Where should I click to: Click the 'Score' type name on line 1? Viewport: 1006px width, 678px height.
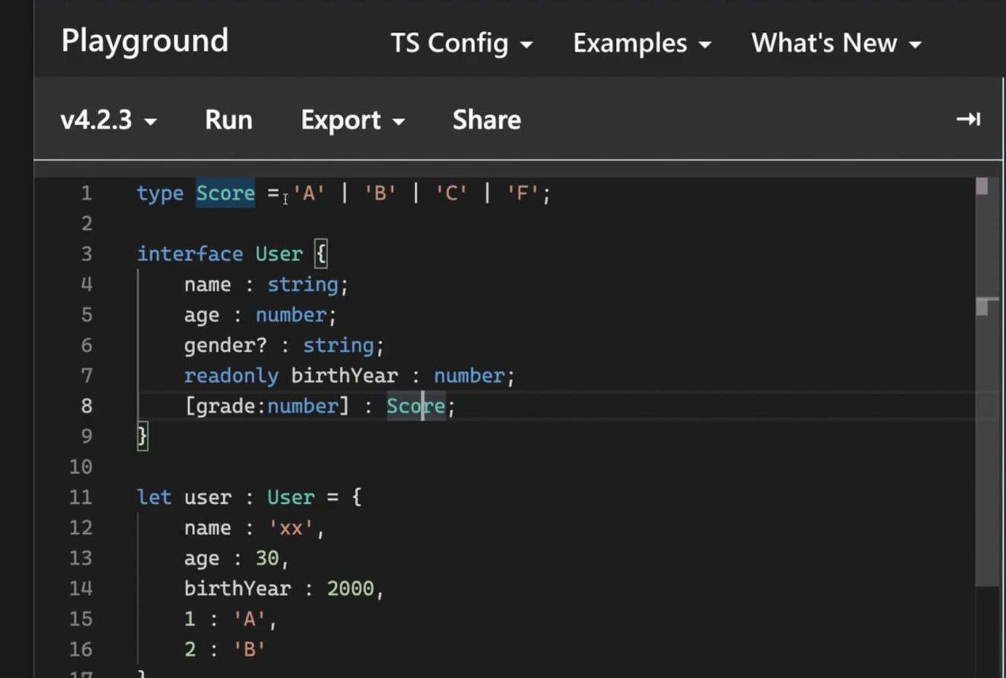[226, 194]
